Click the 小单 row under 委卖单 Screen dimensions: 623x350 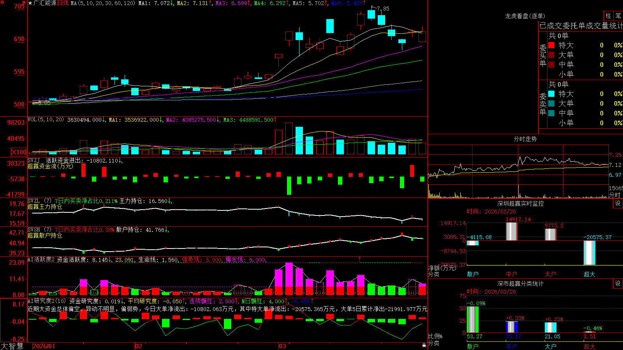tap(585, 123)
